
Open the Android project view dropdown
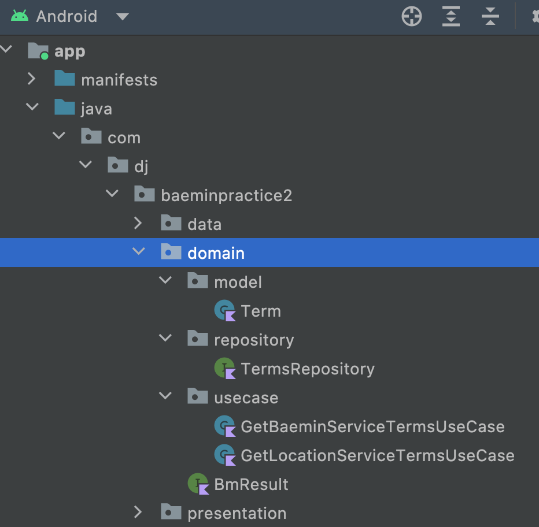[123, 16]
